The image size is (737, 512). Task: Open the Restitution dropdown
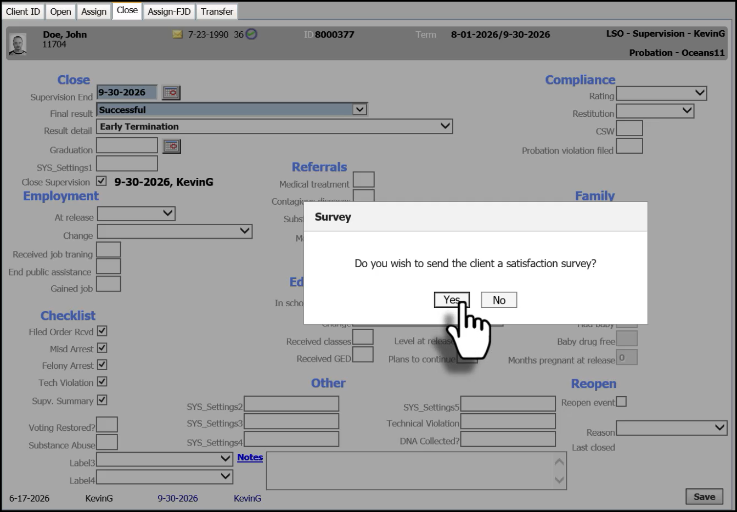point(655,111)
